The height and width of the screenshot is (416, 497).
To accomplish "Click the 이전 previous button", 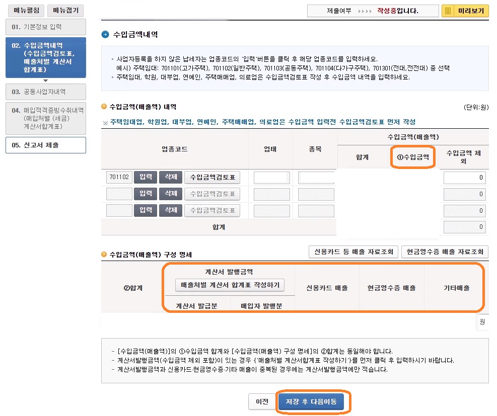I will click(262, 402).
